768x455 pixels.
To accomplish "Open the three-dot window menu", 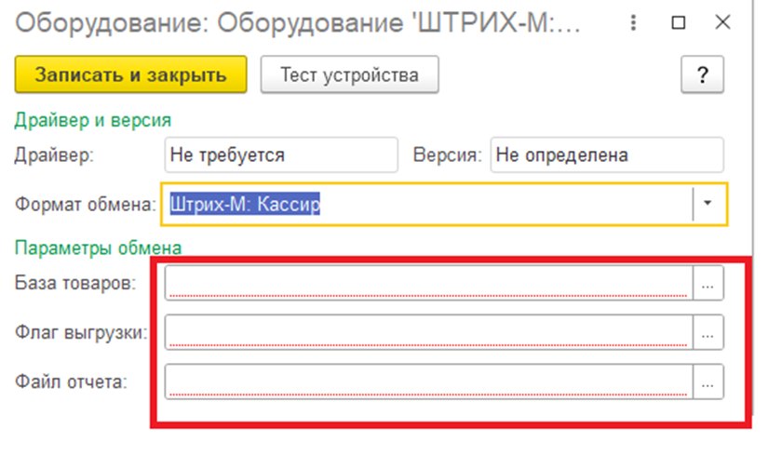I will point(633,22).
